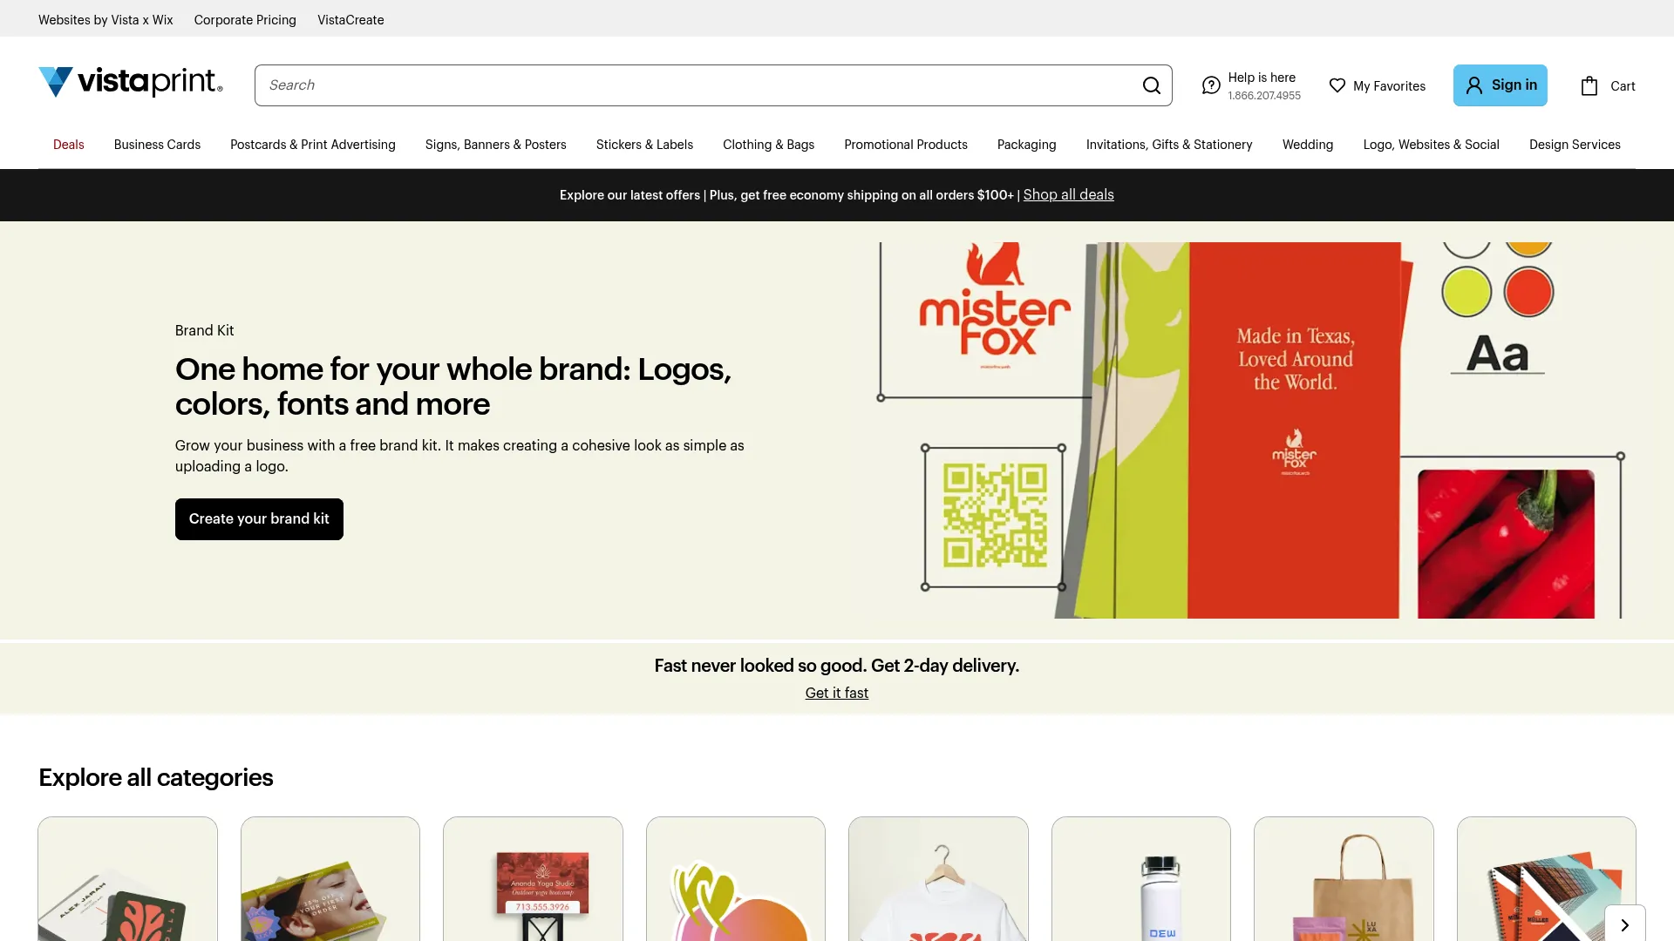Open the Packaging menu
The image size is (1674, 941).
[x=1027, y=145]
